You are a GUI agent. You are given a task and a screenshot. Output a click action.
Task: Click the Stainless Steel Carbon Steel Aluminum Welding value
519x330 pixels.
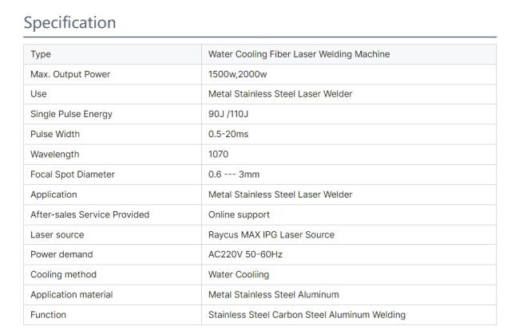pyautogui.click(x=307, y=314)
